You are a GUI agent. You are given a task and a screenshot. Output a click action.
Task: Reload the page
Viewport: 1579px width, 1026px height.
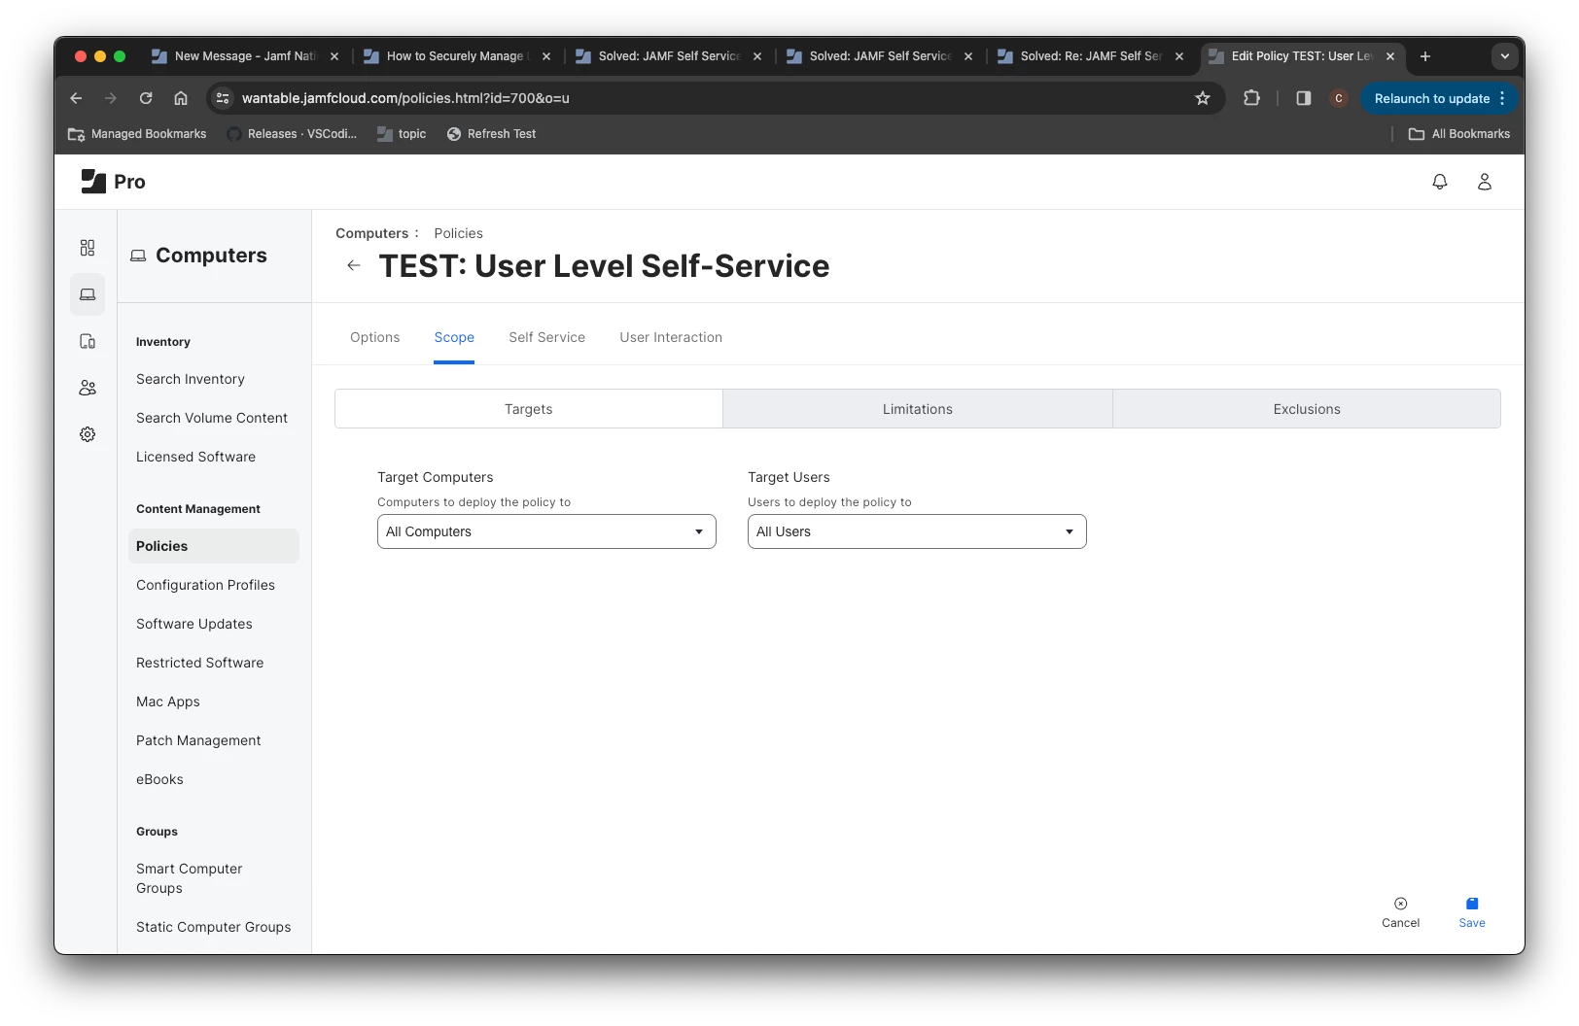pyautogui.click(x=146, y=98)
